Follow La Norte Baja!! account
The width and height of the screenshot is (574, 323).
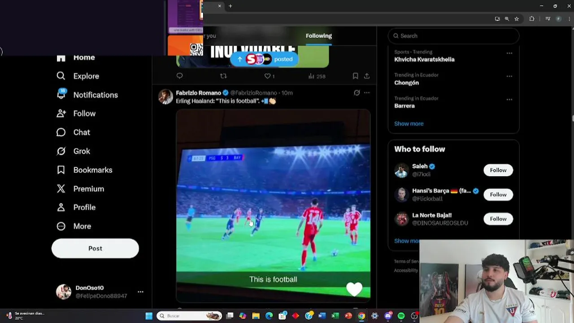(498, 219)
